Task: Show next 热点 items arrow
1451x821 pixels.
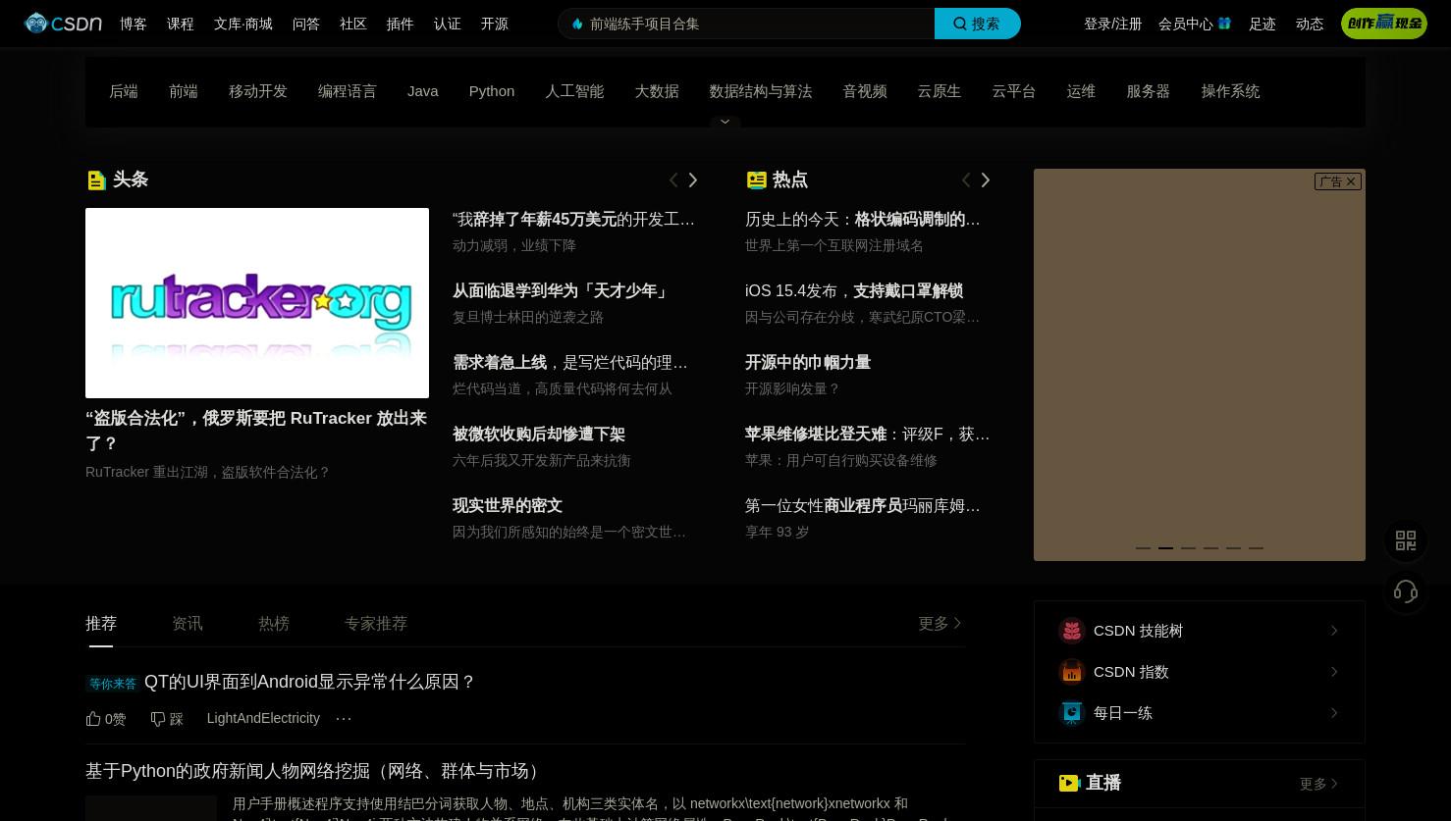Action: click(986, 180)
